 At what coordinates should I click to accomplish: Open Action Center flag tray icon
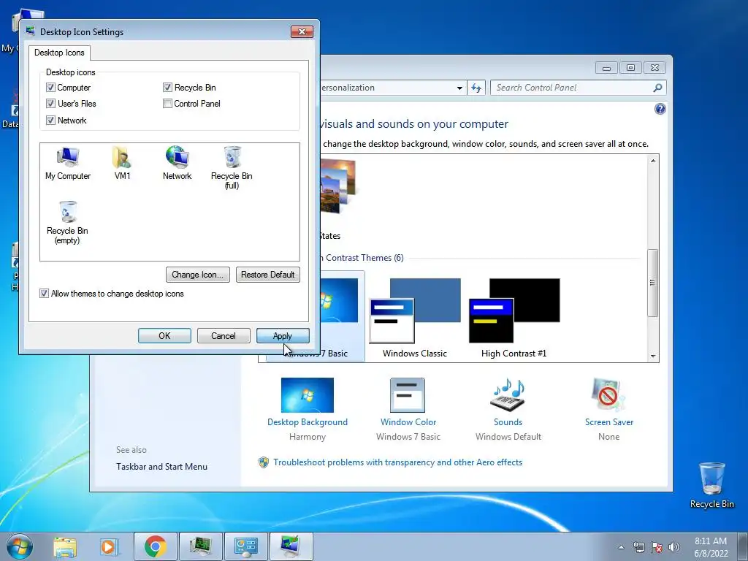tap(657, 547)
